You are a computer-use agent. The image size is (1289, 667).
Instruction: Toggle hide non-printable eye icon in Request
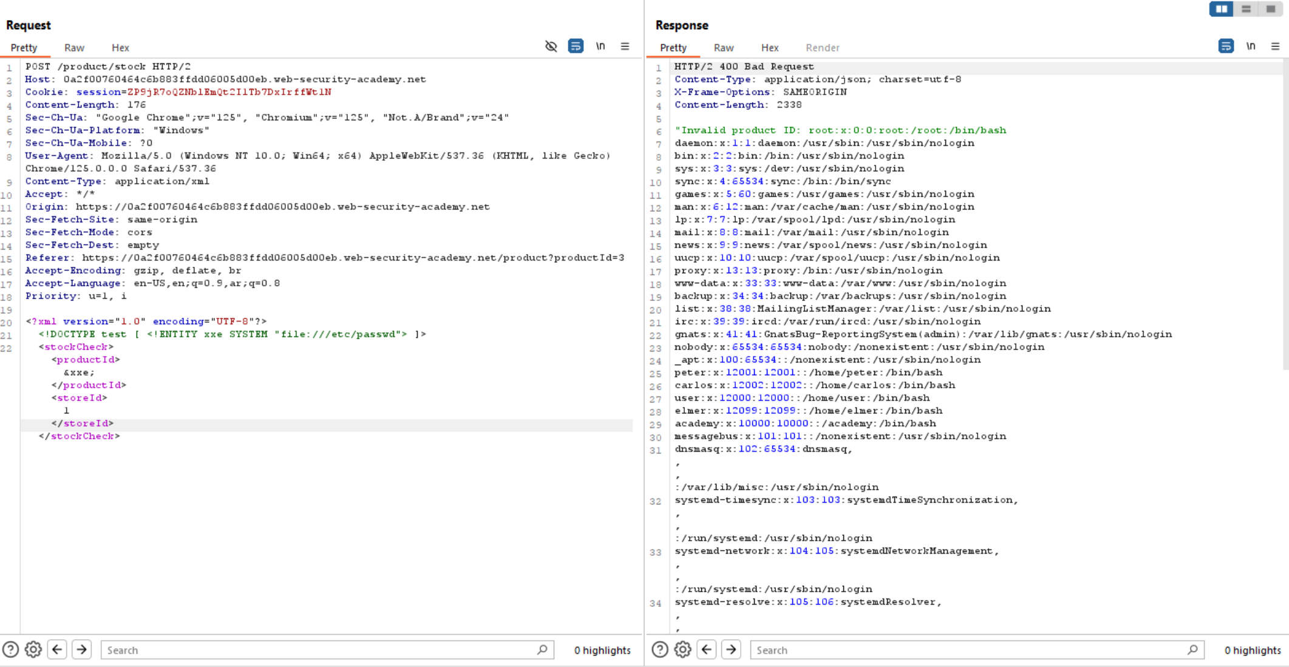(x=551, y=46)
